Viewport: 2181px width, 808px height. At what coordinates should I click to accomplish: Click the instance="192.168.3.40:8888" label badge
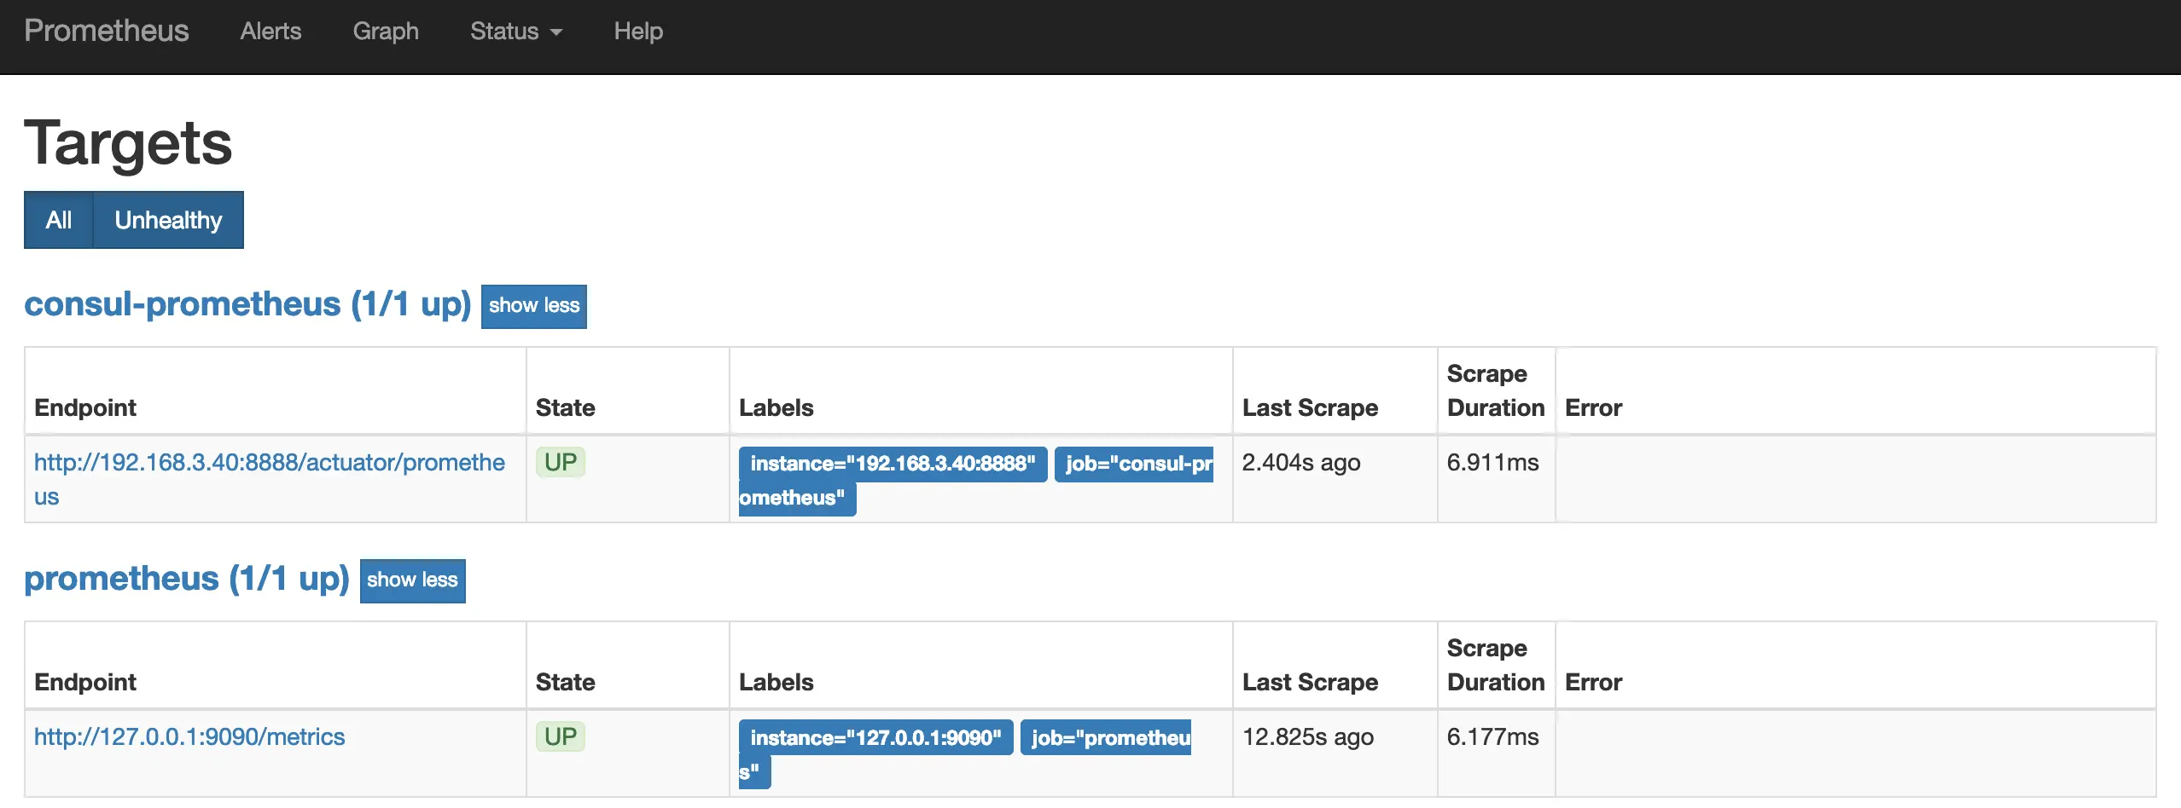coord(893,465)
